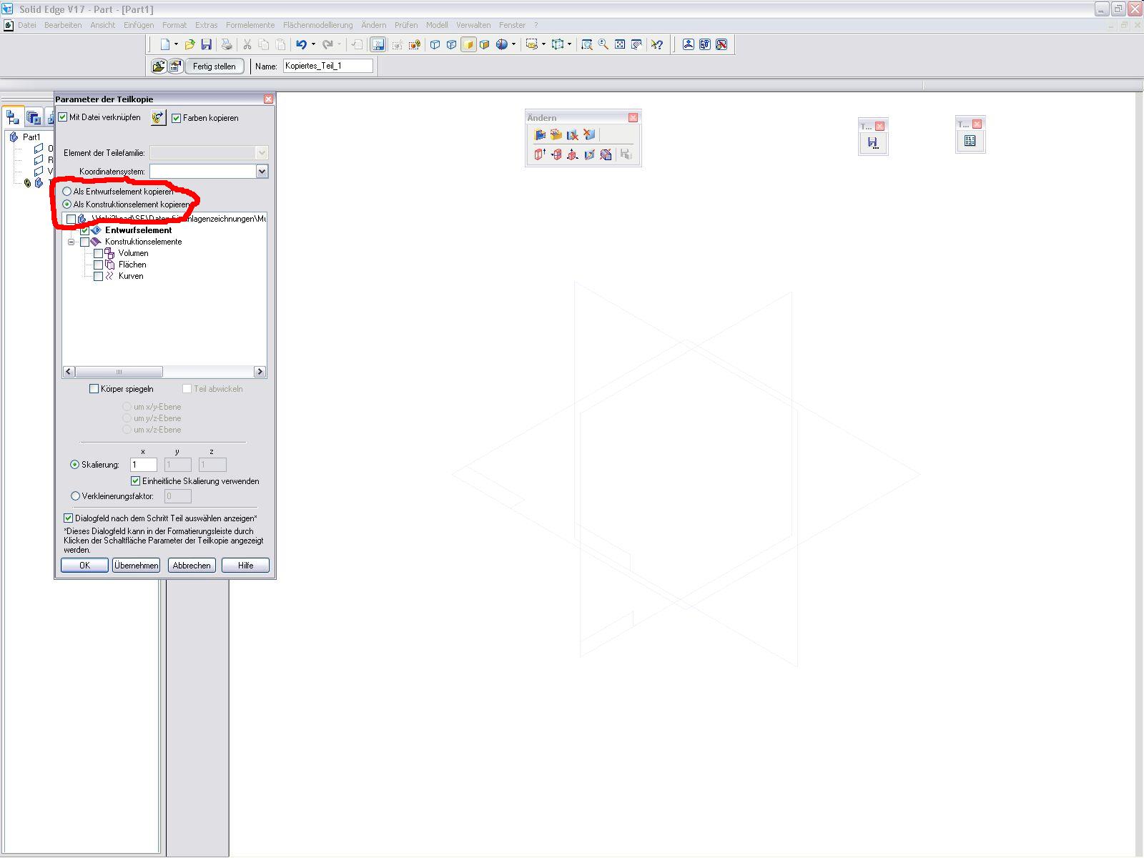Enable Körper spiegeln checkbox
This screenshot has height=858, width=1144.
tap(94, 389)
